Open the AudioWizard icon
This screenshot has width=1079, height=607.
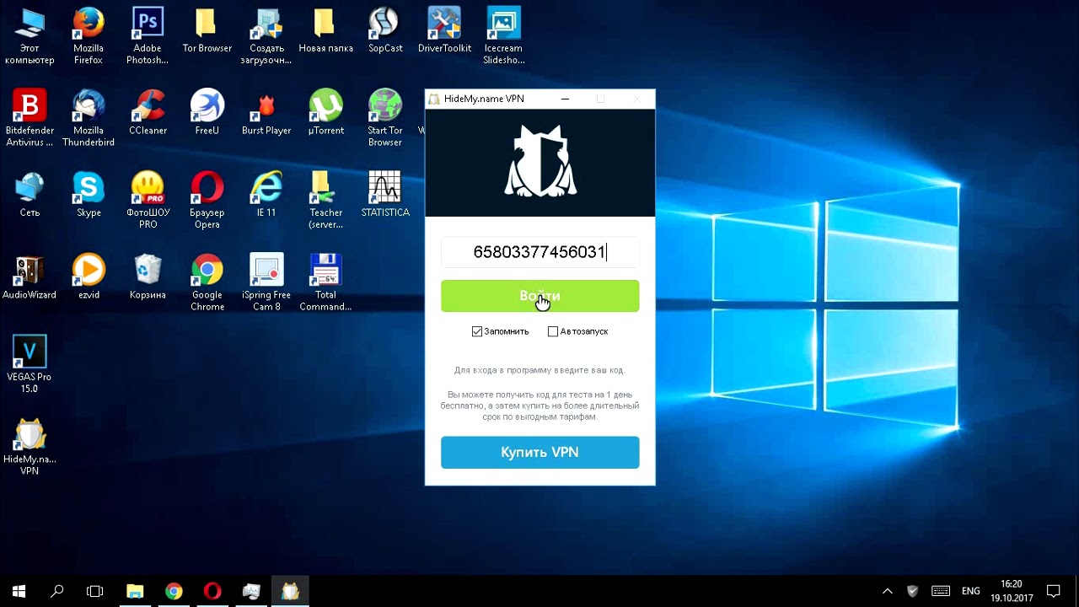click(30, 277)
